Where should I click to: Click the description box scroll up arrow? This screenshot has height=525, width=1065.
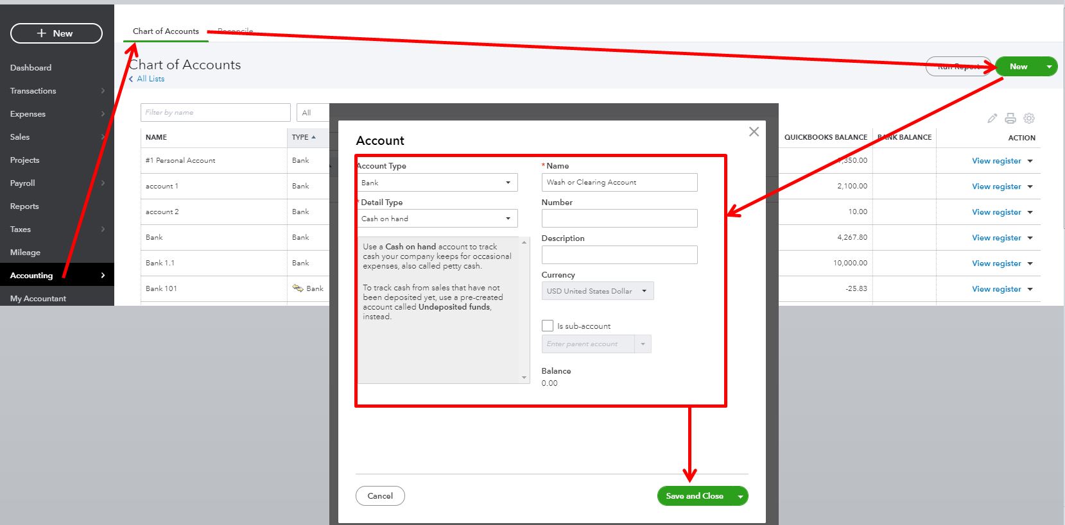pyautogui.click(x=524, y=242)
